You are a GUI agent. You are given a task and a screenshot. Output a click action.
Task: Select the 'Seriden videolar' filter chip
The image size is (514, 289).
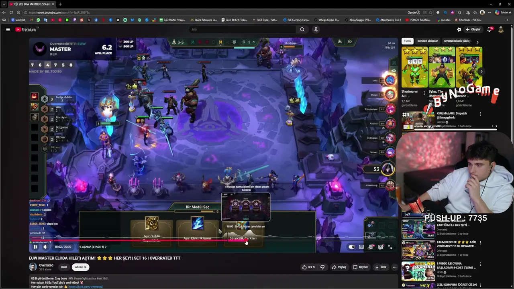point(428,41)
